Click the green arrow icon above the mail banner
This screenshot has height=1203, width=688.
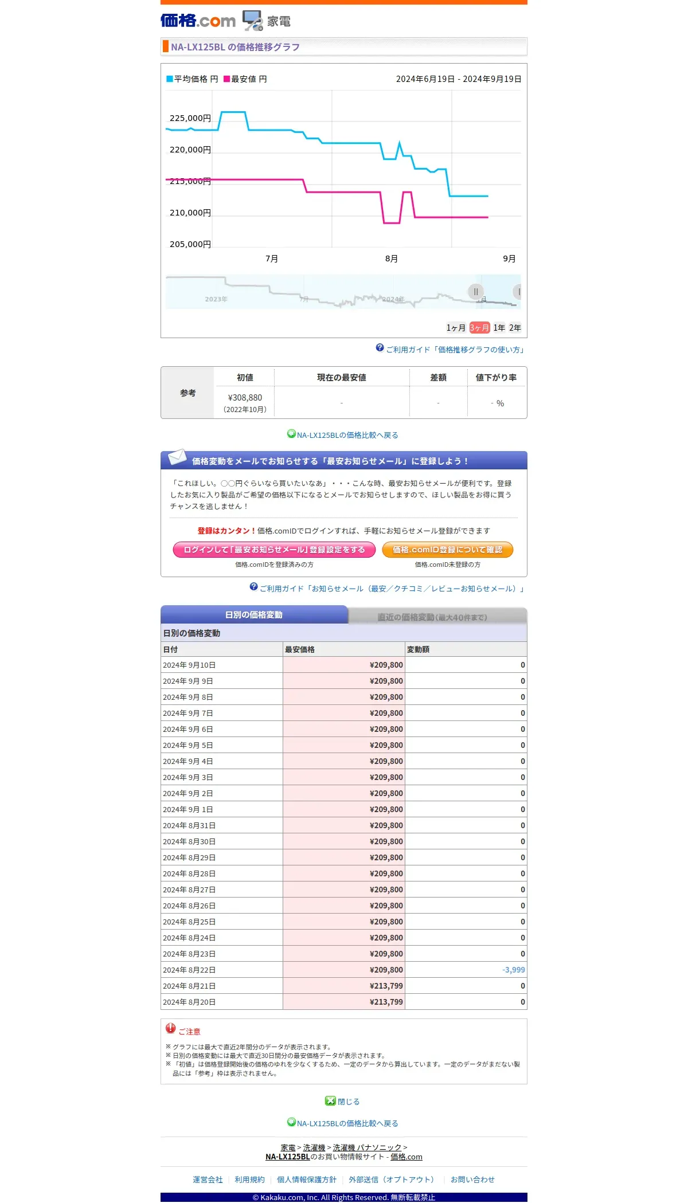click(291, 434)
